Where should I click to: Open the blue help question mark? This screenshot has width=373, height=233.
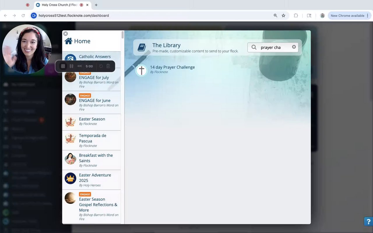(368, 221)
